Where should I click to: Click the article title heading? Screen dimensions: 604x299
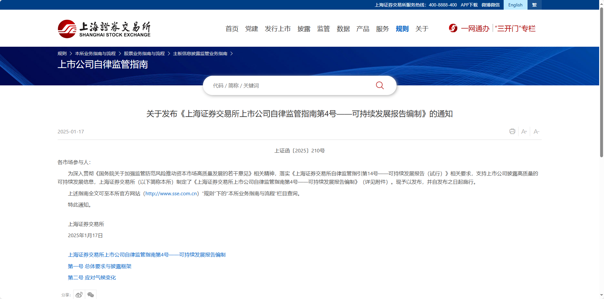(299, 114)
